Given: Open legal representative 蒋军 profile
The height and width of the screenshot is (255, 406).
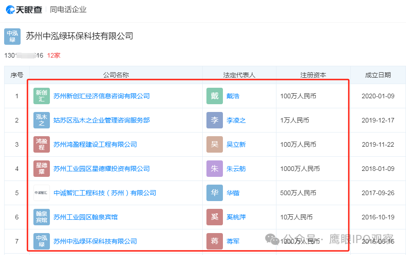Looking at the screenshot, I should coord(233,241).
